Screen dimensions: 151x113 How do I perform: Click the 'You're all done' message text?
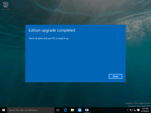point(49,38)
